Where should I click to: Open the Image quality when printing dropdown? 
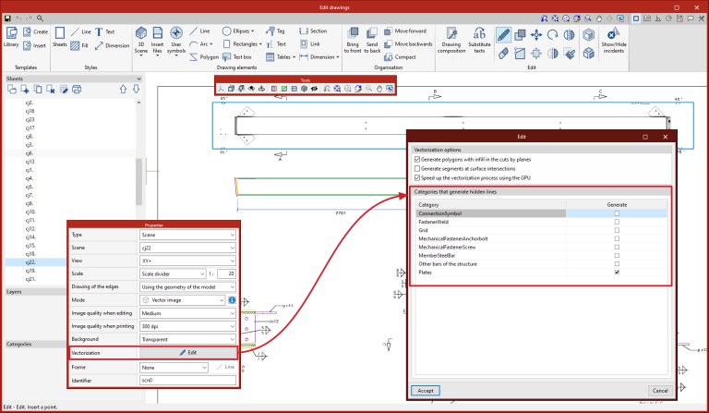[x=187, y=326]
